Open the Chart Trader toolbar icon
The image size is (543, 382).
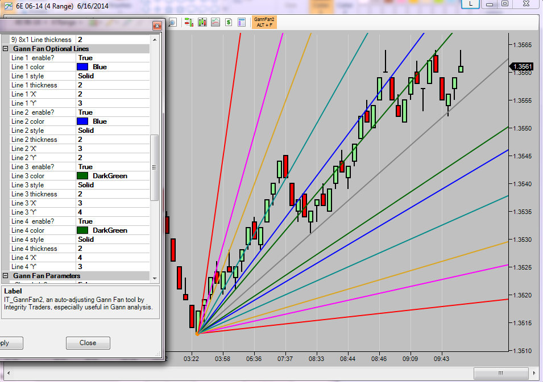click(189, 23)
